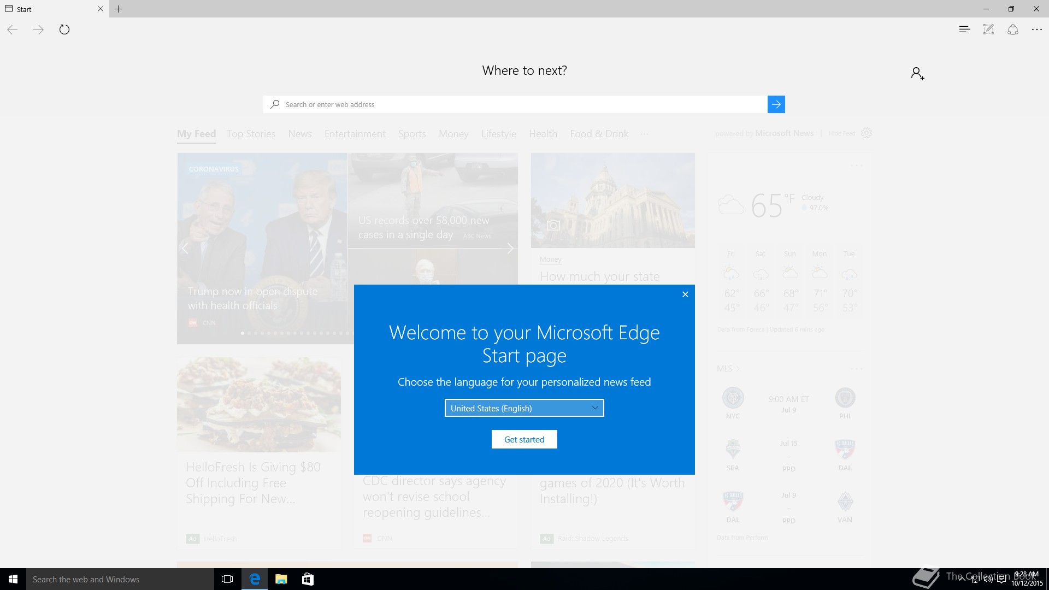Open Trump health officials dispute story
The height and width of the screenshot is (590, 1049).
point(252,298)
